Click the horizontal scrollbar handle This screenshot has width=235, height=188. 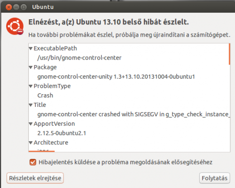pyautogui.click(x=41, y=151)
